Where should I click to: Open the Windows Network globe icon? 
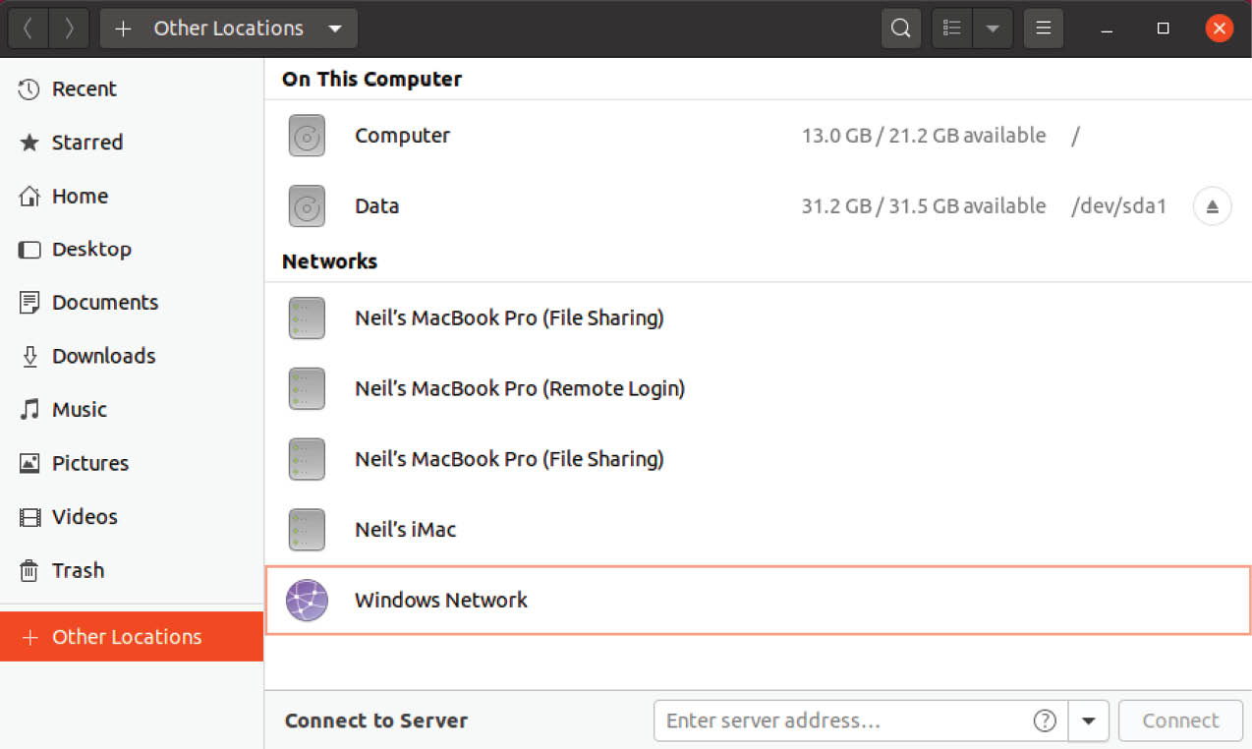pos(307,600)
